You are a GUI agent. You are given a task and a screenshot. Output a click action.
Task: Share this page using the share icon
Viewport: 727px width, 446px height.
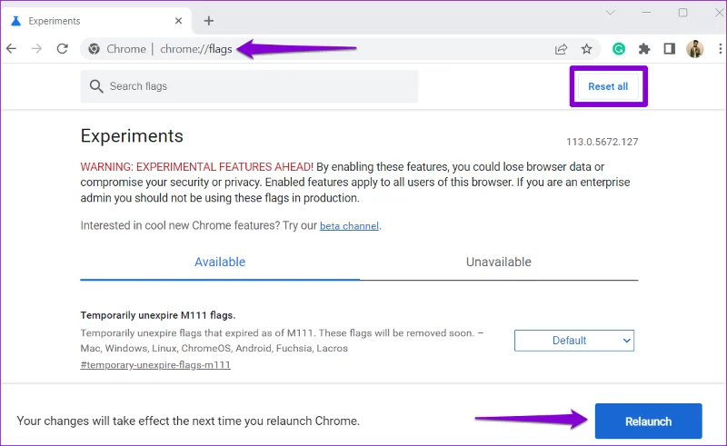tap(561, 49)
